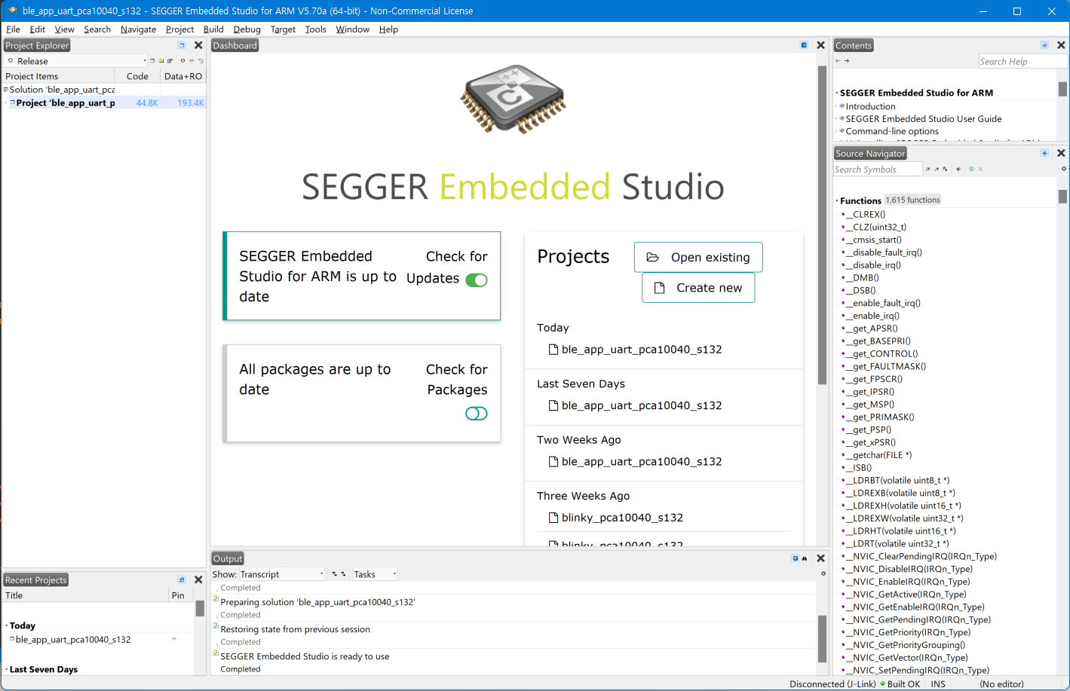Select function __cmsis_start()
The image size is (1070, 691).
(874, 240)
